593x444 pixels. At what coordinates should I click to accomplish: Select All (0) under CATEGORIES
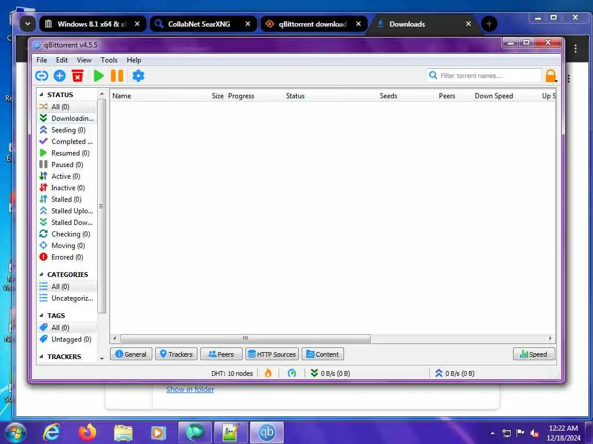point(67,287)
